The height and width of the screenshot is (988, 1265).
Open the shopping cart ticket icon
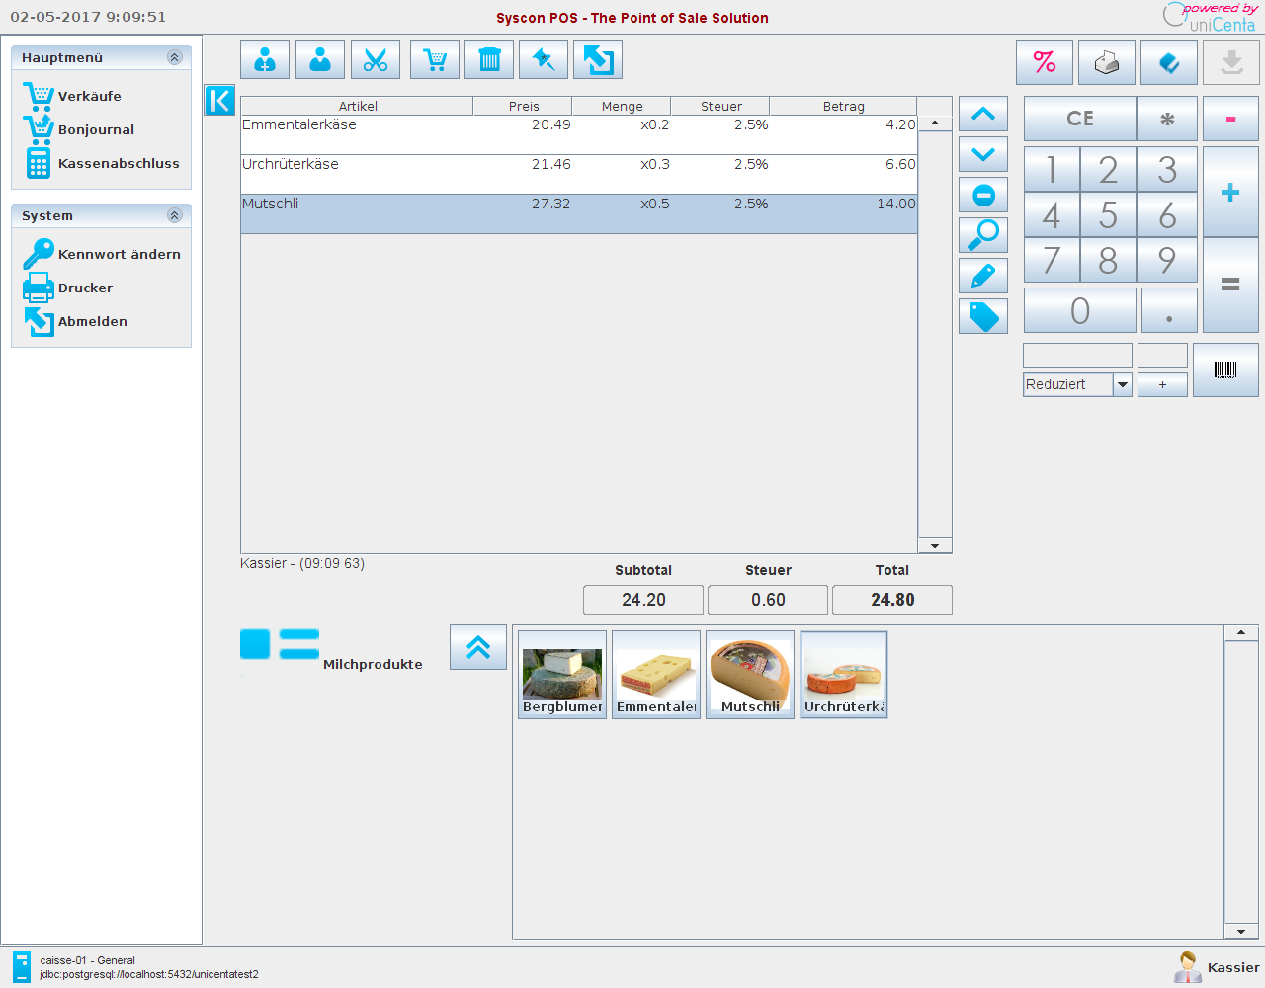click(x=435, y=59)
